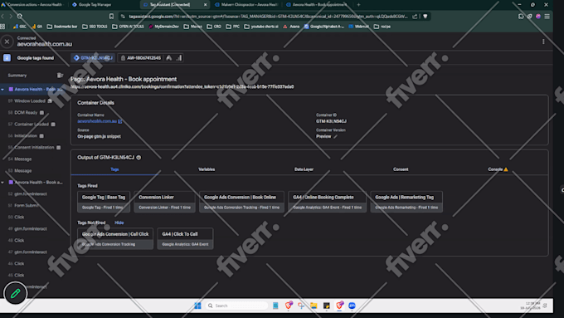Open GA4 | Click To Call card
This screenshot has width=564, height=318.
pyautogui.click(x=185, y=238)
